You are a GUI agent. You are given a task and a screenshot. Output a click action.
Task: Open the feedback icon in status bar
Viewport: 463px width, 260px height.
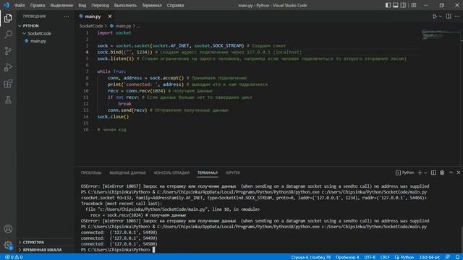pos(448,257)
